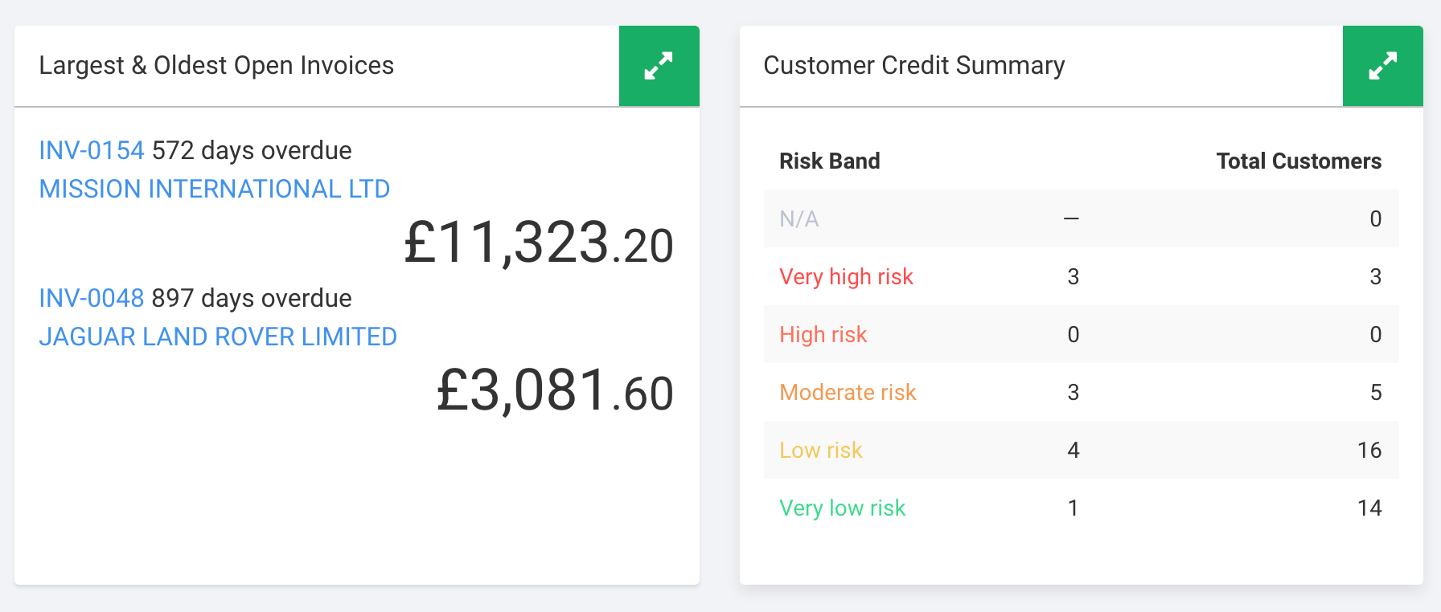1441x612 pixels.
Task: Open JAGUAR LAND ROVER LIMITED customer link
Action: [218, 337]
